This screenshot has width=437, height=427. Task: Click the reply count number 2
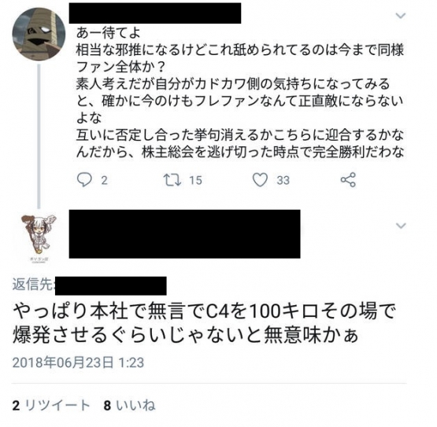pyautogui.click(x=104, y=180)
